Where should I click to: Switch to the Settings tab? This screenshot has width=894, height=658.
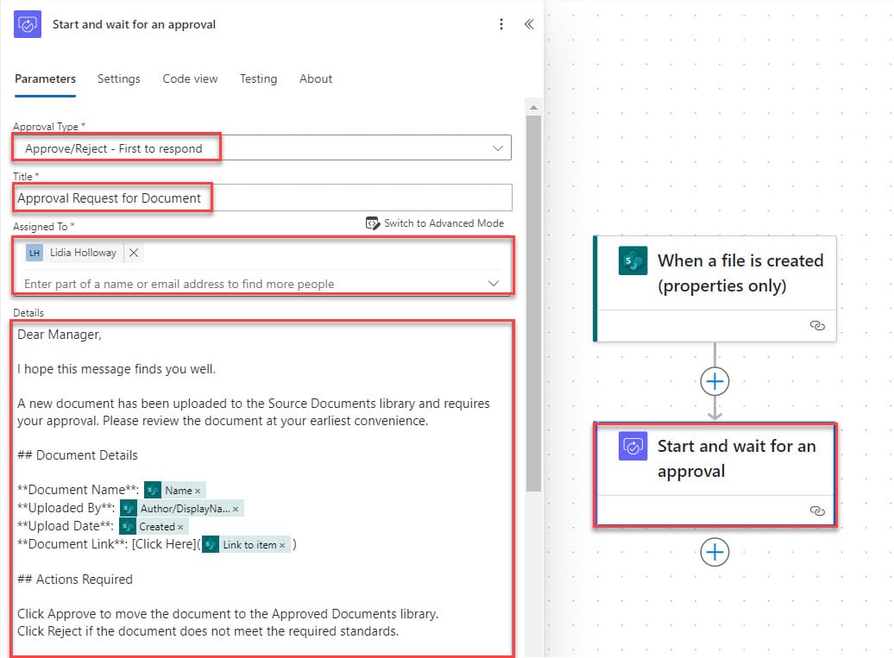tap(118, 78)
